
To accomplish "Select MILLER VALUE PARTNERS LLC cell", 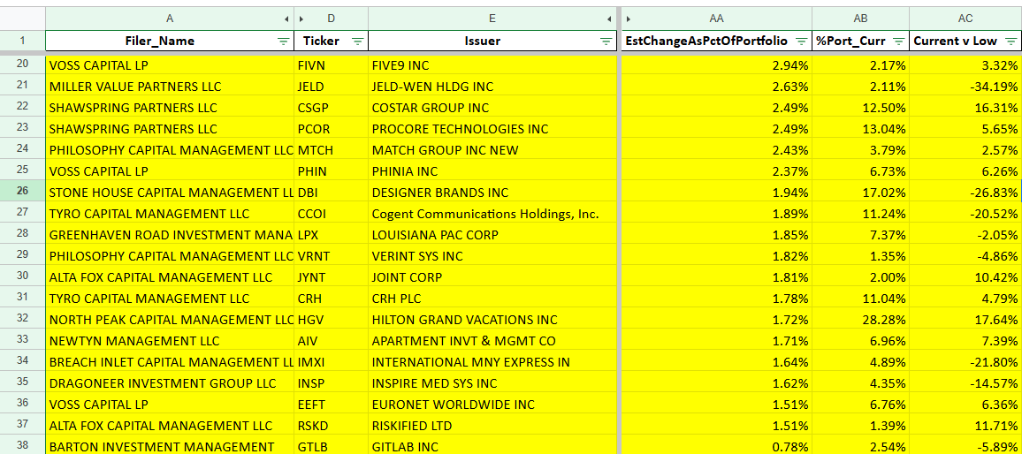I will (x=170, y=86).
